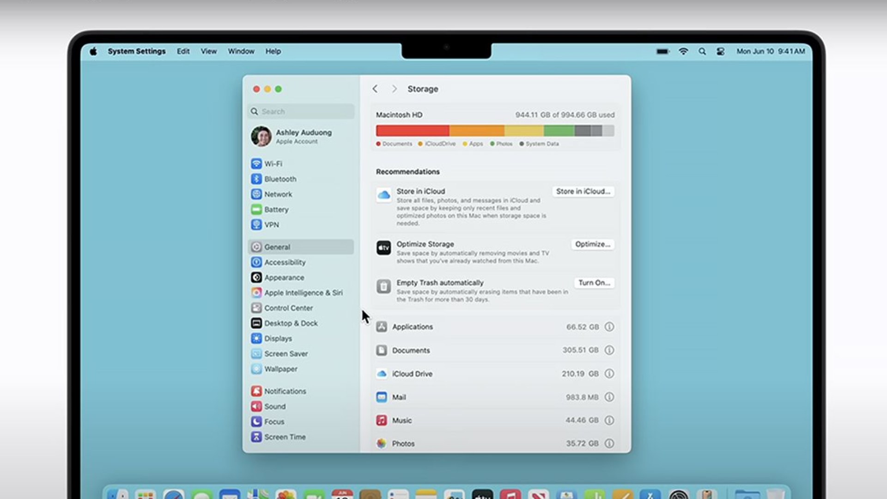Open the View menu

(x=209, y=51)
